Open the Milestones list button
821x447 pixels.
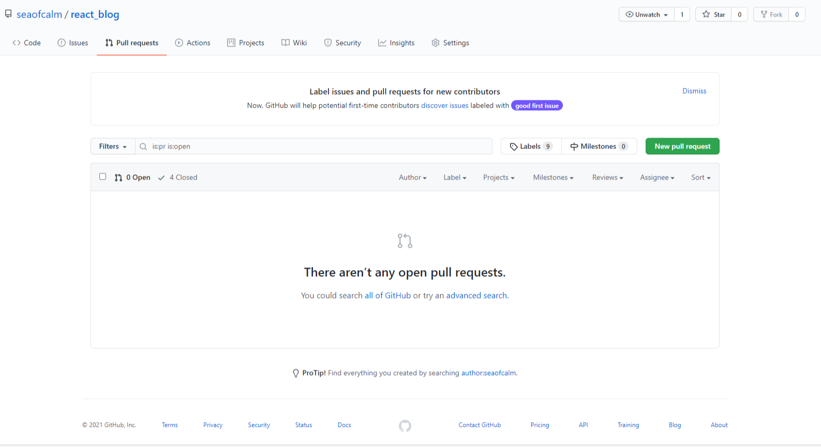[x=599, y=146]
